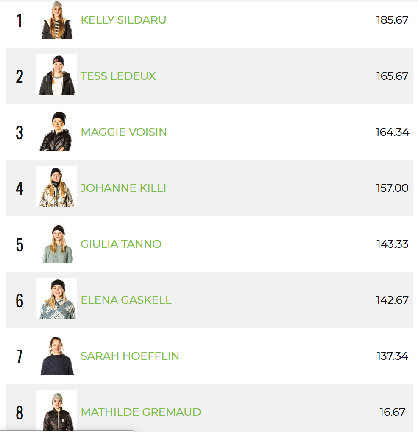Open the Elena Gaskell name link

(126, 300)
